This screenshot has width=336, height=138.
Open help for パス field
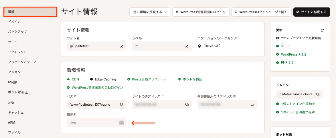click(x=76, y=96)
